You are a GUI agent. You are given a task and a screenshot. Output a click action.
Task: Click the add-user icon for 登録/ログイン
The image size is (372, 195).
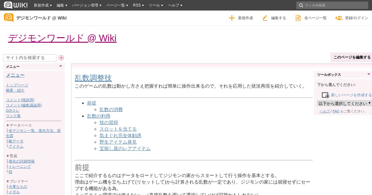339,18
